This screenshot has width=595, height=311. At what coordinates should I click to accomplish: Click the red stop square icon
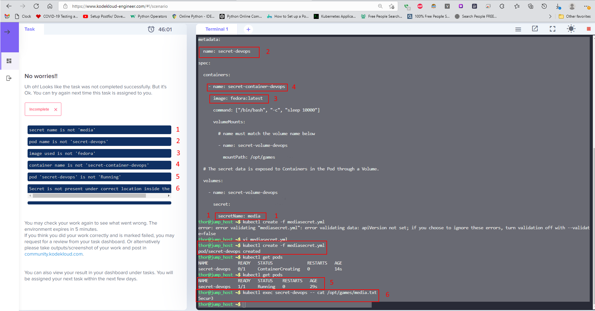pyautogui.click(x=588, y=29)
